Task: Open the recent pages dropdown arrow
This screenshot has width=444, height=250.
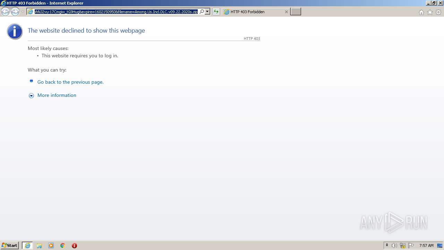Action: (x=23, y=12)
